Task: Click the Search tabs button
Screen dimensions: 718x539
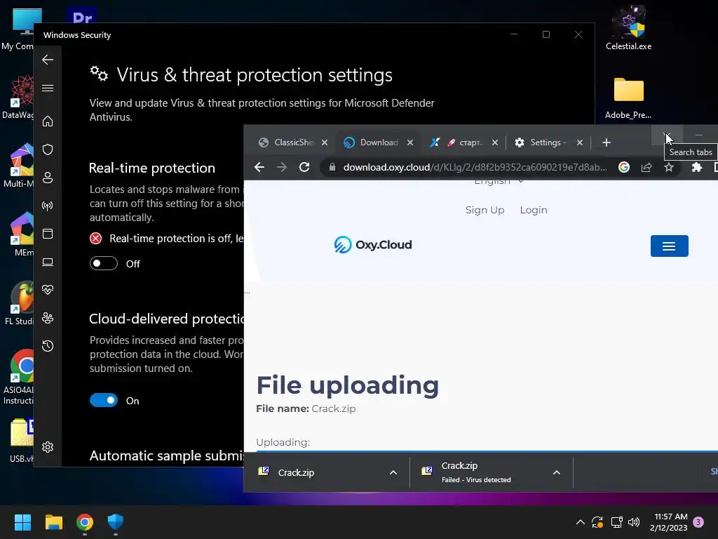Action: (668, 135)
